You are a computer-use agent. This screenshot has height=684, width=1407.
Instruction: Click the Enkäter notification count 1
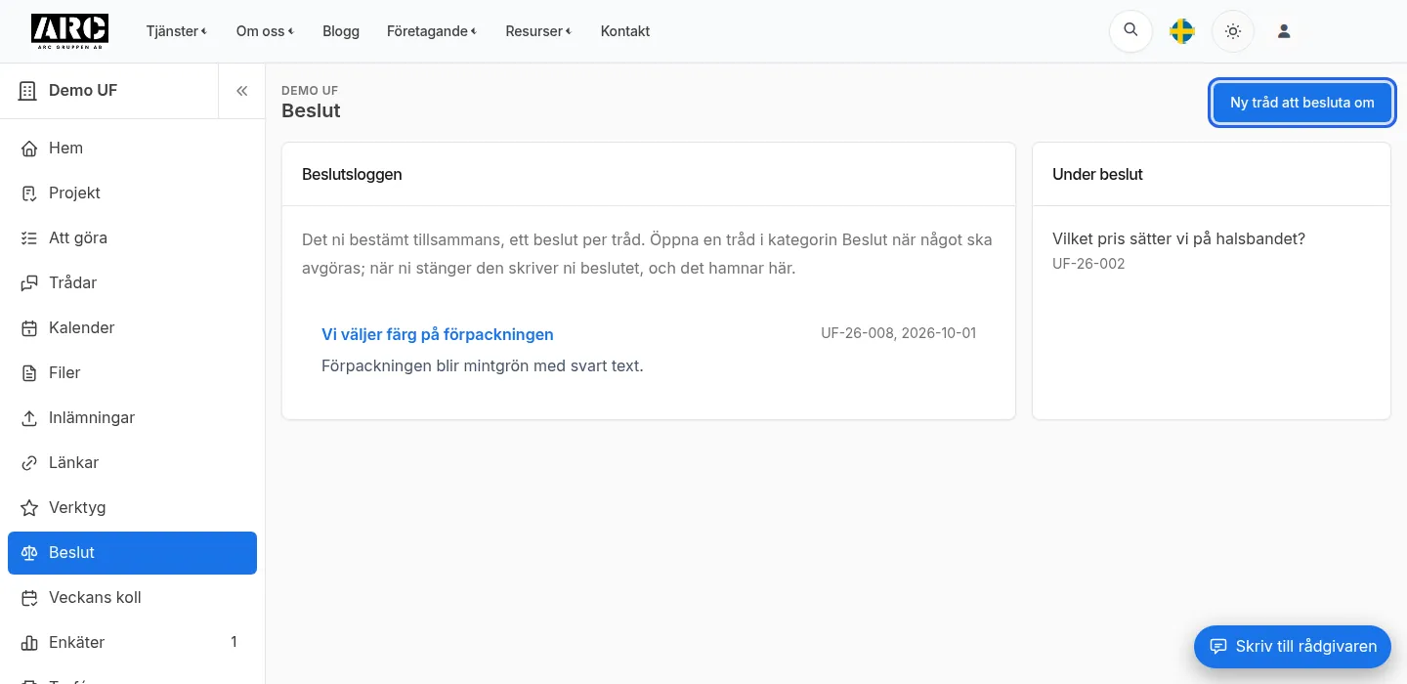[234, 642]
